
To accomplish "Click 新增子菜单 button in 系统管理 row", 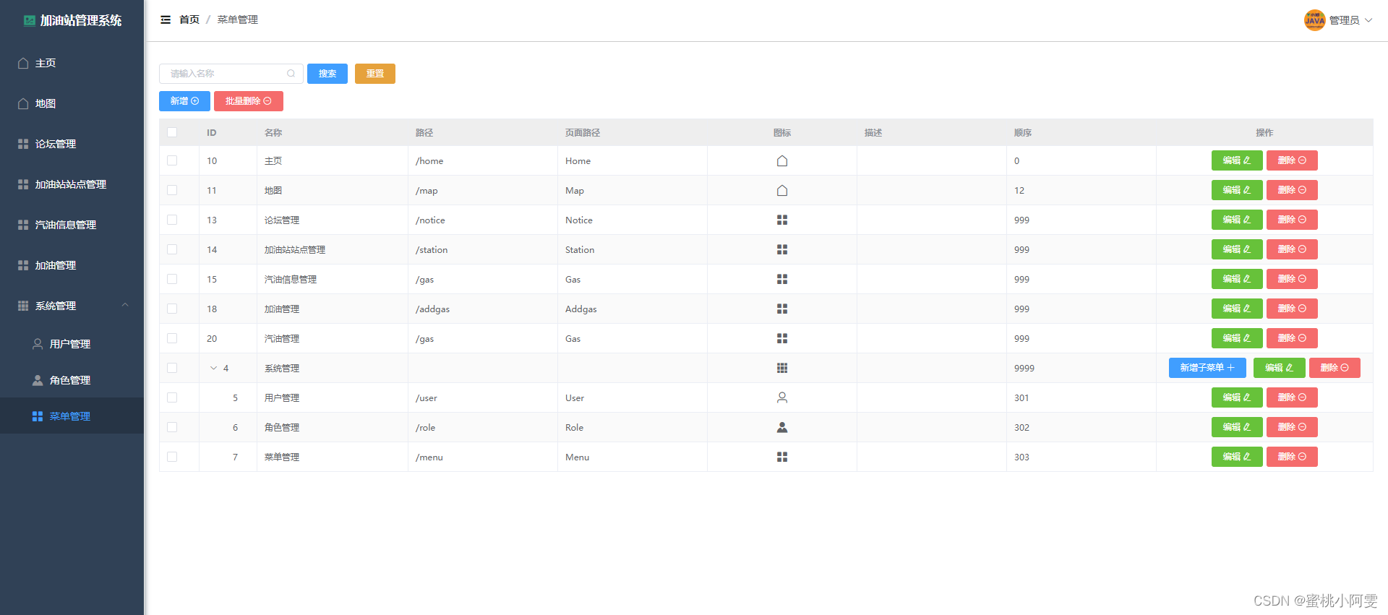I will pyautogui.click(x=1207, y=368).
